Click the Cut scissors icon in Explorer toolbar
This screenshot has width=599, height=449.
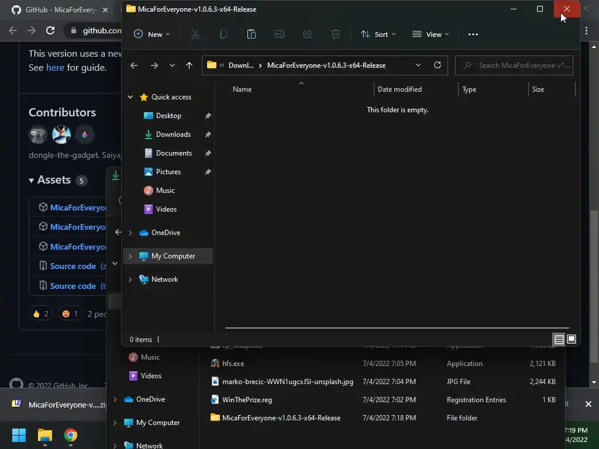(195, 34)
